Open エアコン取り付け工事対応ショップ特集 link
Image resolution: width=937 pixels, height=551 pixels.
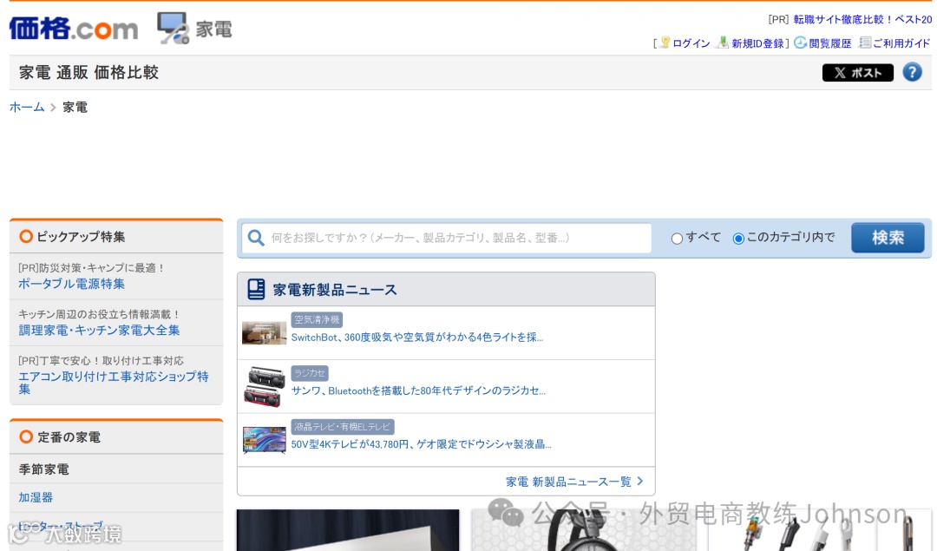[x=114, y=383]
